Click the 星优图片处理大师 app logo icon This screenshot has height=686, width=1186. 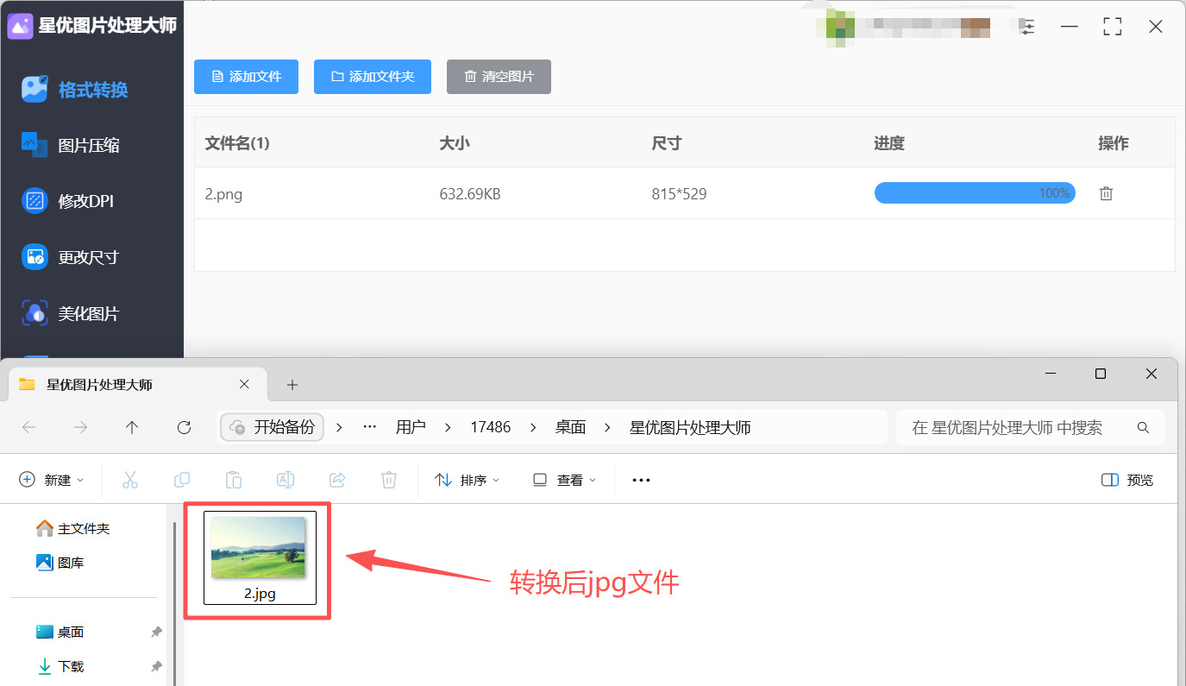(x=20, y=26)
